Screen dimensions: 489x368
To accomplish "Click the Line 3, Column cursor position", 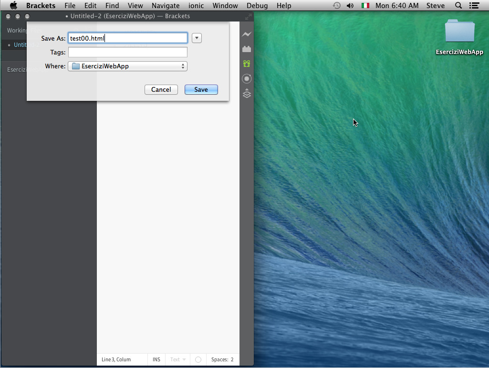I will click(x=116, y=359).
